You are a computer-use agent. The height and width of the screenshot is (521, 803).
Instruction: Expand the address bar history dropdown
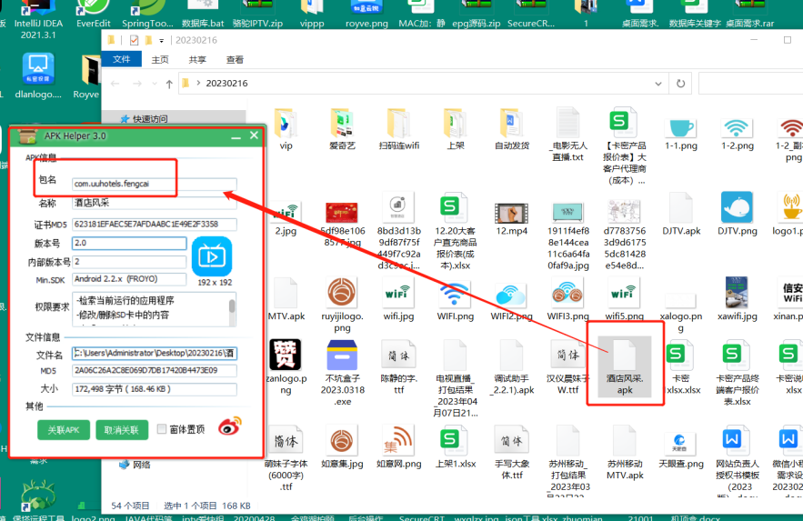tap(658, 84)
